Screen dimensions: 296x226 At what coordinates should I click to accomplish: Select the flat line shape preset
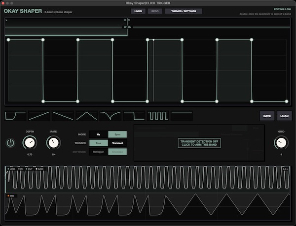(182, 116)
